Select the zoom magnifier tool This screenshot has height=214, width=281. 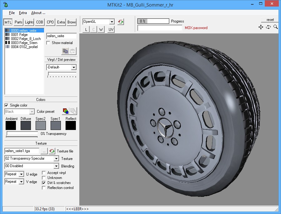coord(275,27)
